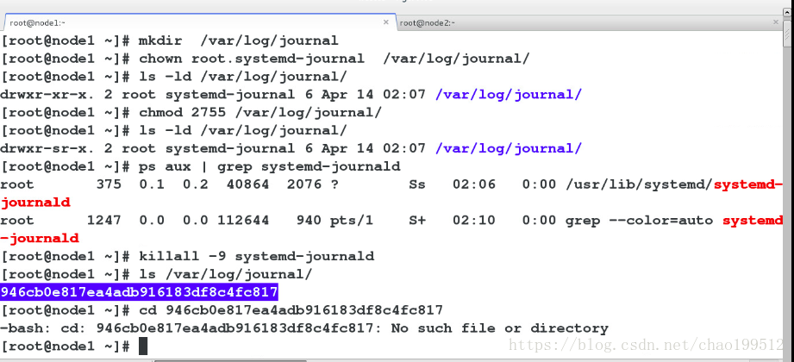Click the 40864 memory value
This screenshot has height=362, width=794.
pos(247,184)
